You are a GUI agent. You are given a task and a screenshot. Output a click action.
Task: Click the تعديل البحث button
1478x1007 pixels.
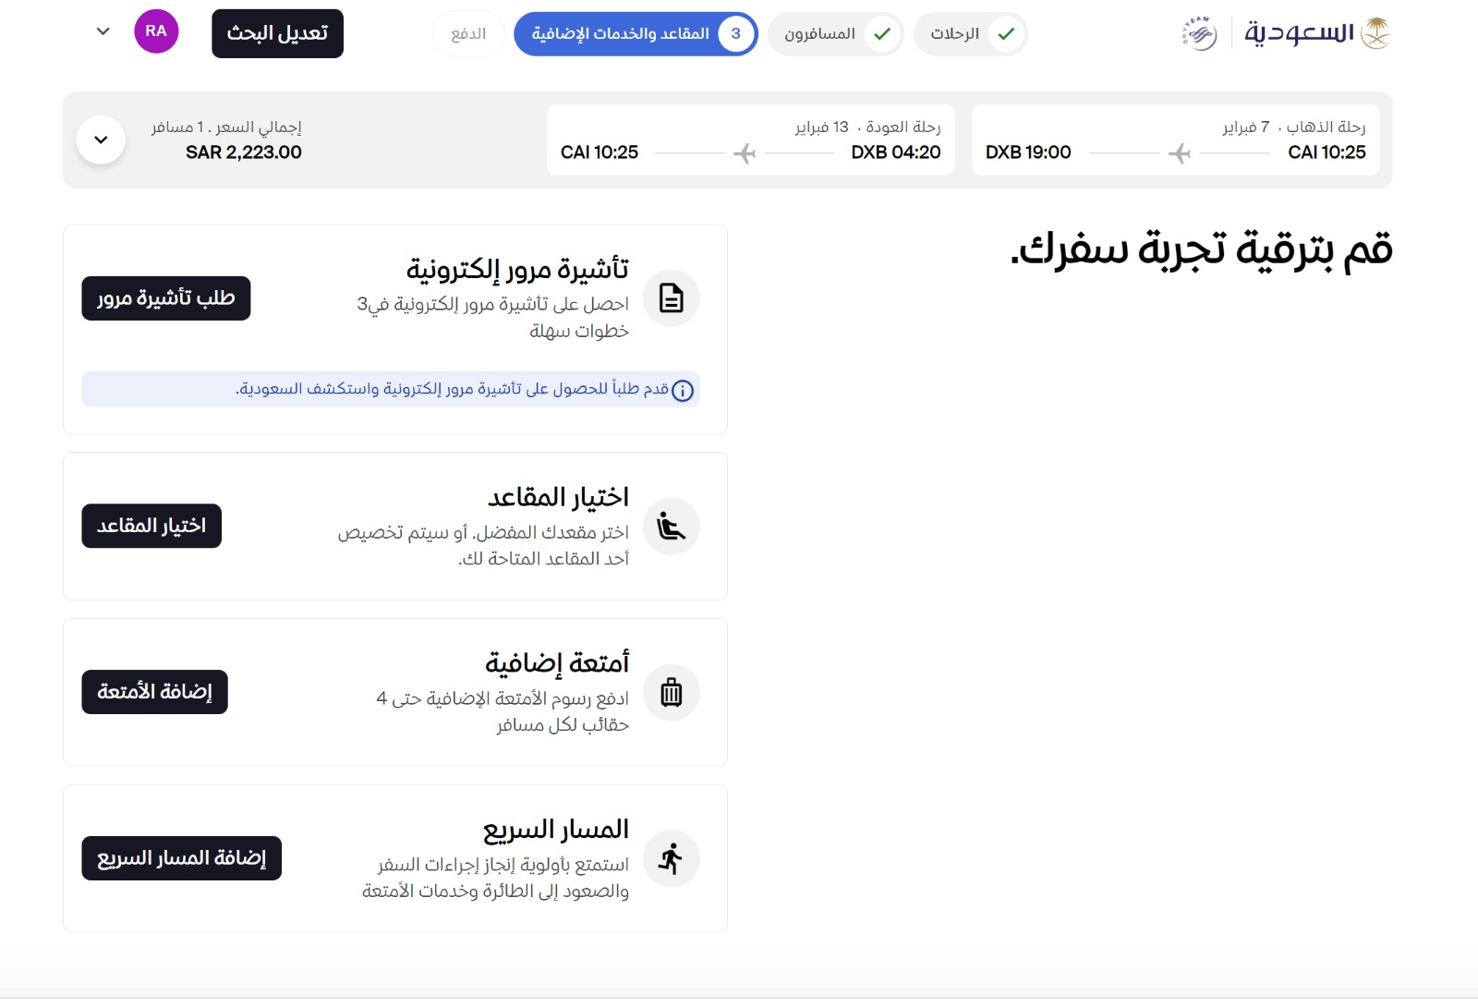(x=277, y=33)
